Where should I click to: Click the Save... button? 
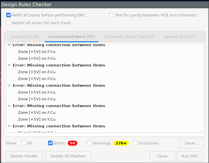point(191,143)
